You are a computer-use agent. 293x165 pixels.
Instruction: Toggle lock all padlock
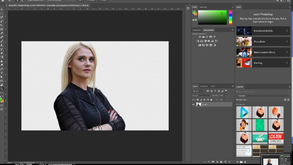[211, 100]
